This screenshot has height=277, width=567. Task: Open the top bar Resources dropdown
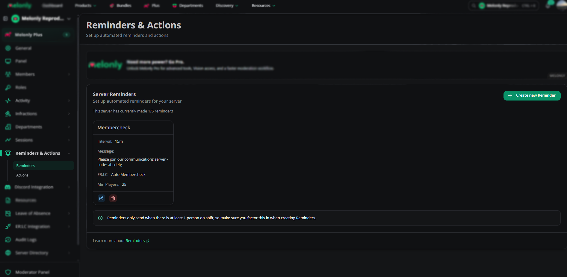263,5
